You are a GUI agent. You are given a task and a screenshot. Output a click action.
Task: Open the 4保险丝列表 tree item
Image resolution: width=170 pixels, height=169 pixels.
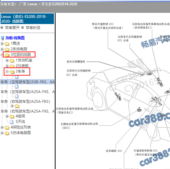pyautogui.click(x=21, y=127)
